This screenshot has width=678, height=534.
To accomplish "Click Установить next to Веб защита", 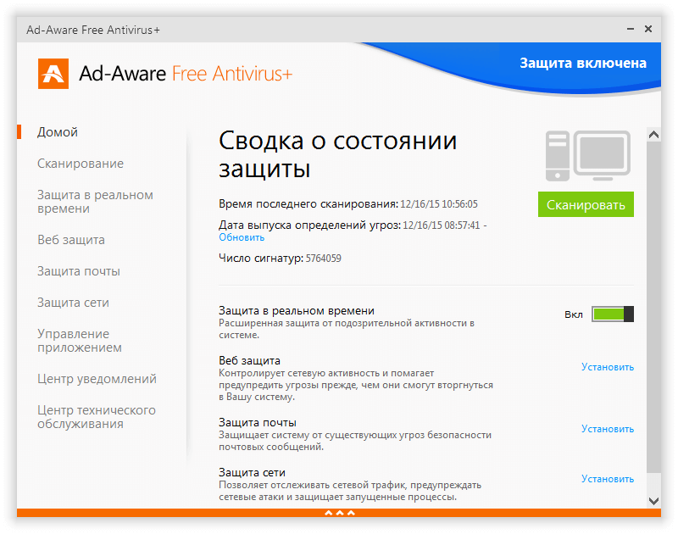I will 608,366.
